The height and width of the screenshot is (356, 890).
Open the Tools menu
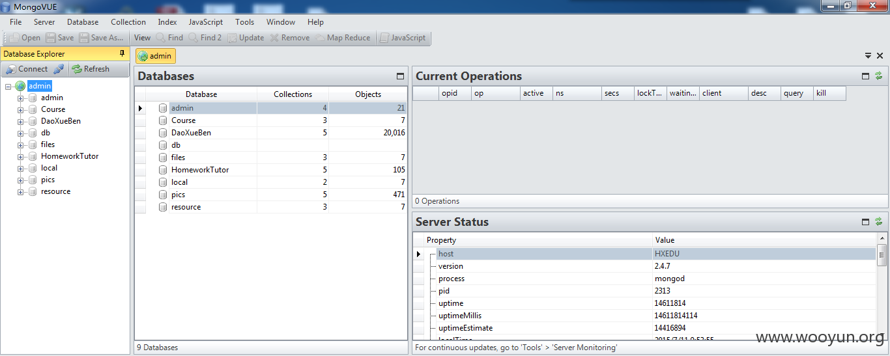tap(245, 22)
